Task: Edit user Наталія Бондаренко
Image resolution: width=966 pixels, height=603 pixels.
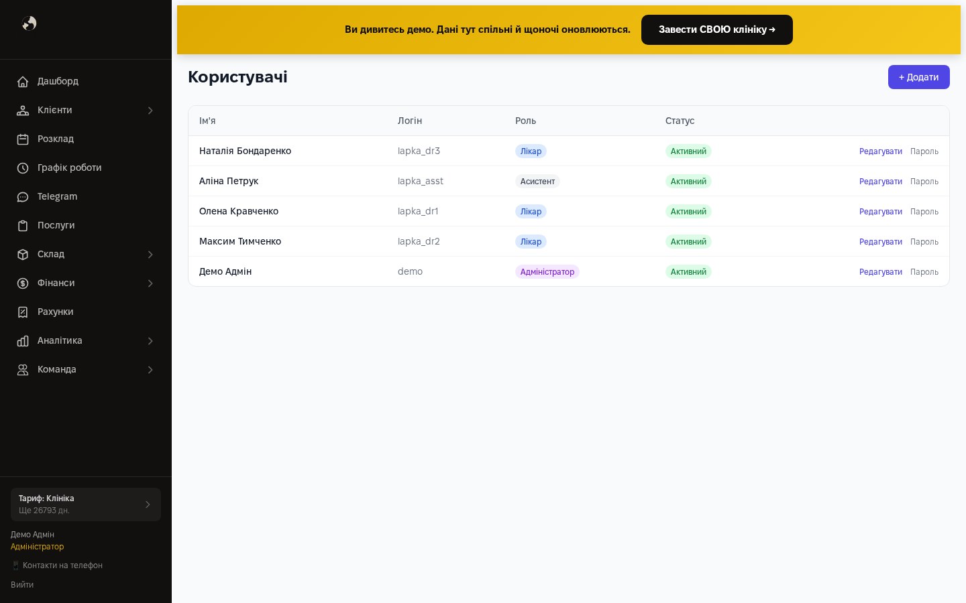Action: click(x=881, y=151)
